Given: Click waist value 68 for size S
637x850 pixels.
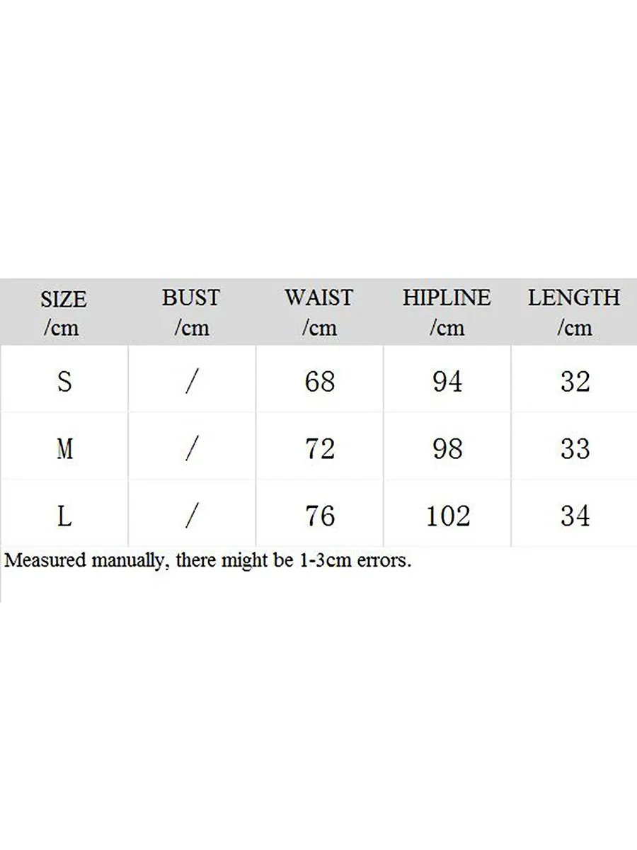Looking at the screenshot, I should coord(319,382).
